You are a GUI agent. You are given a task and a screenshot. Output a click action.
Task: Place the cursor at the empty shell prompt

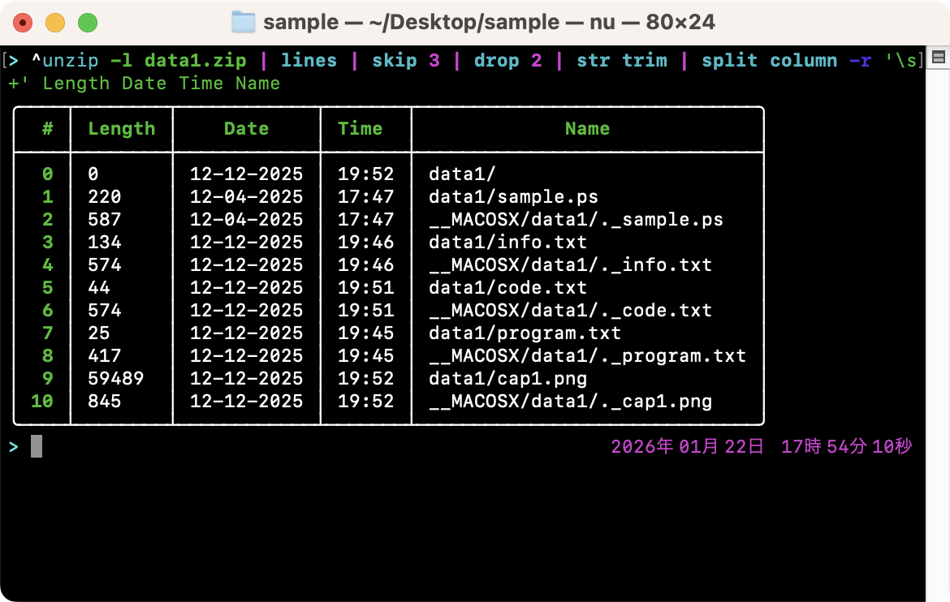(x=37, y=445)
